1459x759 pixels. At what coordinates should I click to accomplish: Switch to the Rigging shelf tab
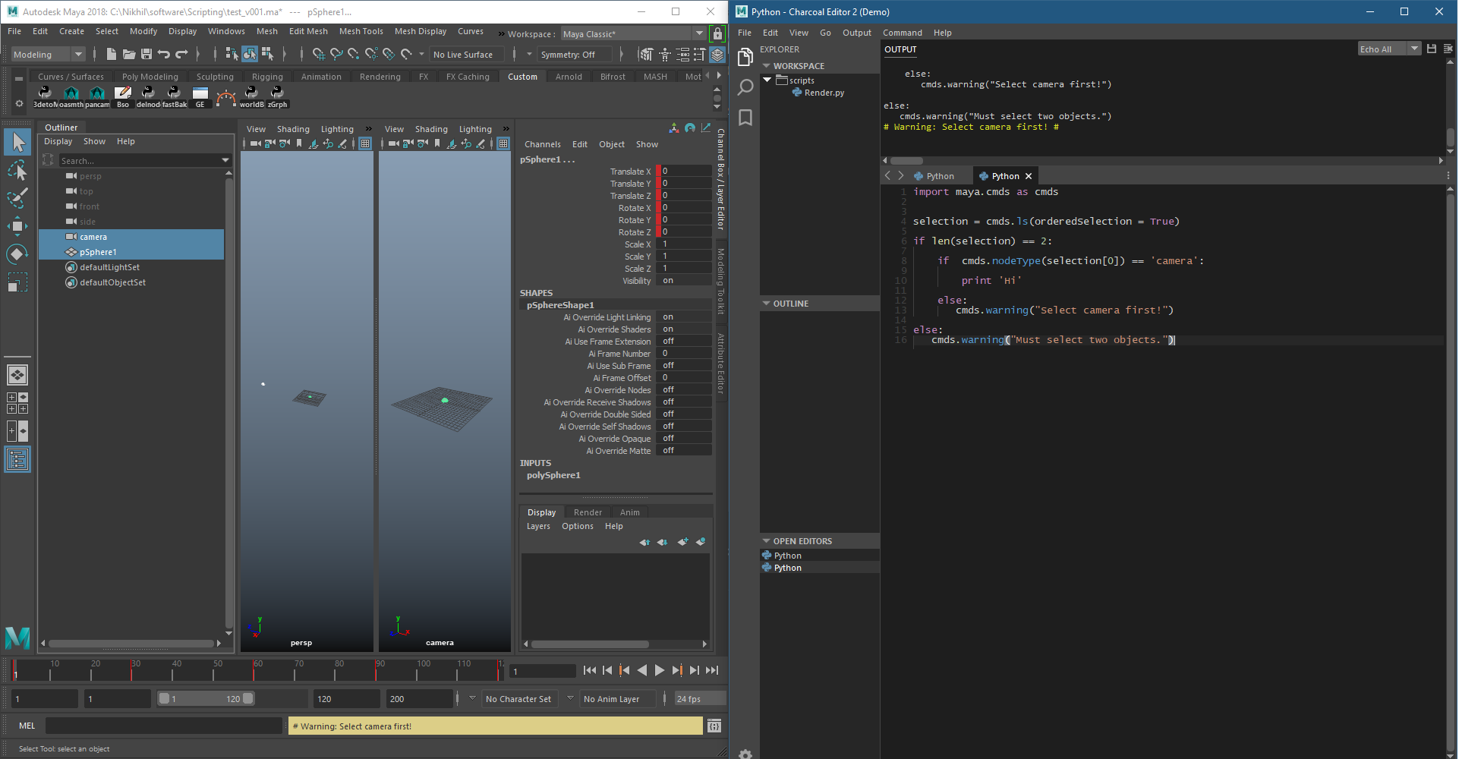tap(267, 77)
